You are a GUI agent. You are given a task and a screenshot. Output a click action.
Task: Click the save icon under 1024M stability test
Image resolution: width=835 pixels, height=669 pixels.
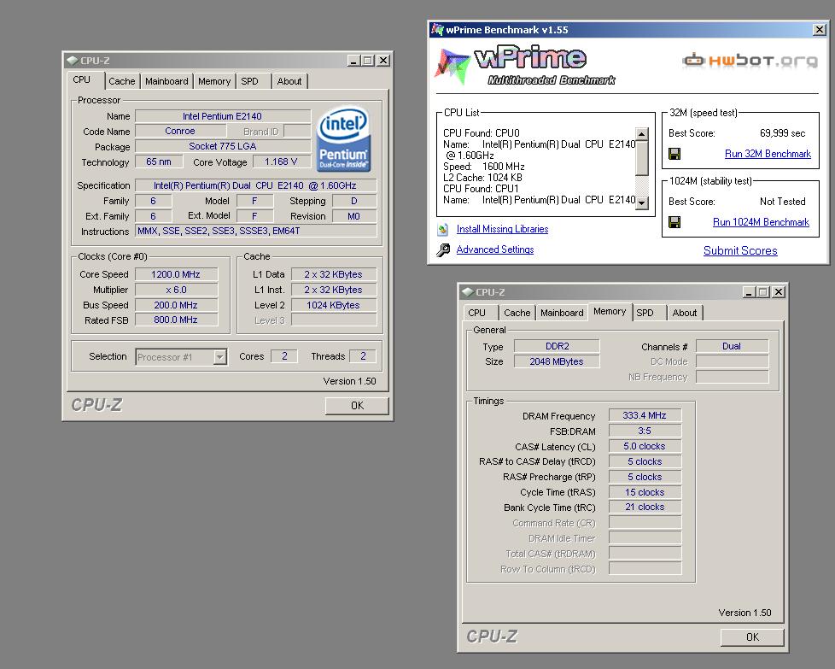point(674,222)
